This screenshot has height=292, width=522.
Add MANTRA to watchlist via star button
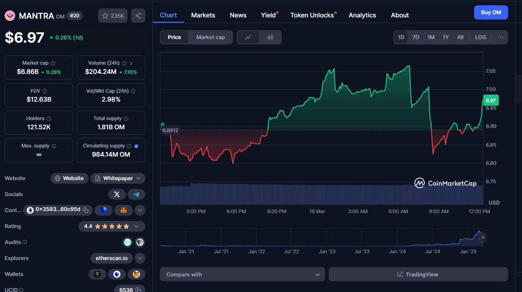pos(112,16)
